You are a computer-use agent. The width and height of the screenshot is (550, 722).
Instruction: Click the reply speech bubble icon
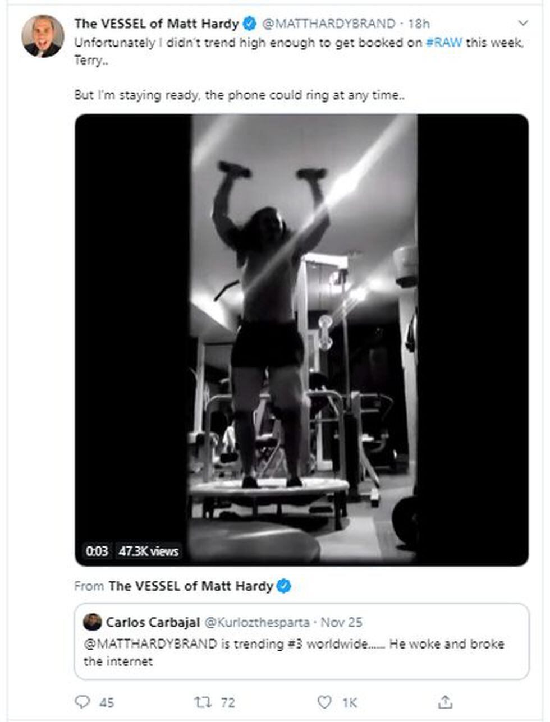tap(82, 701)
